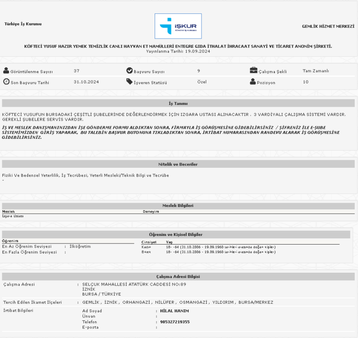Click the KÖFTECİ YUSUF company title
The image size is (358, 338).
tap(178, 46)
